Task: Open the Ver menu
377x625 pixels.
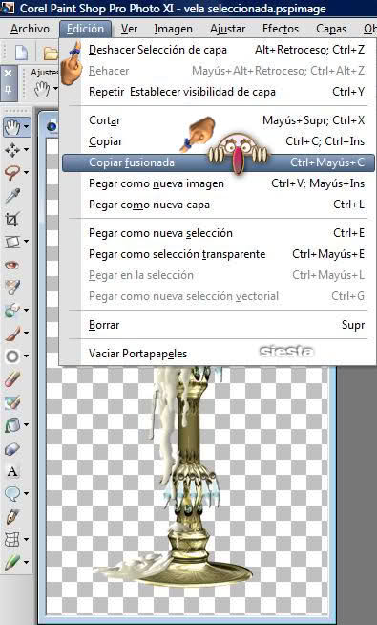Action: point(130,29)
